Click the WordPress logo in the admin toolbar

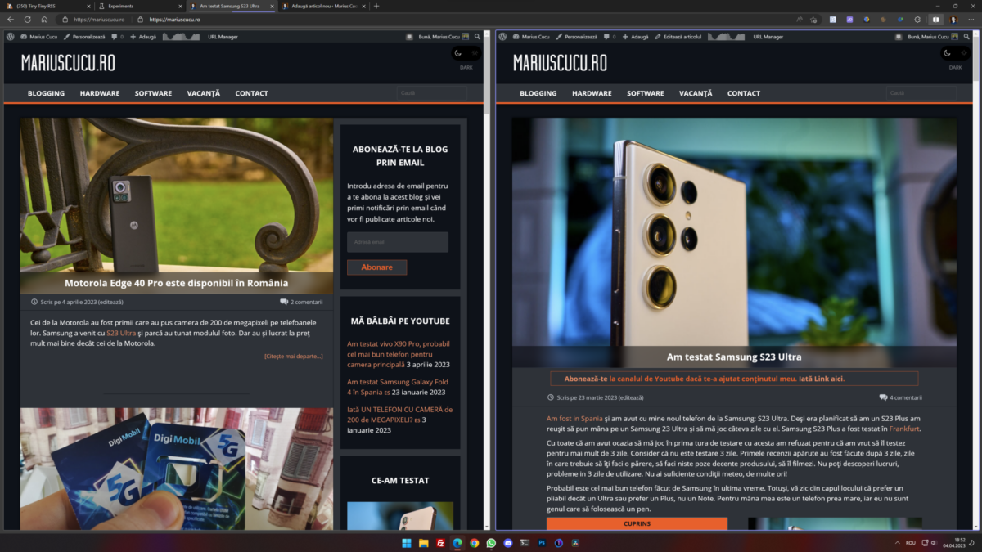coord(11,36)
